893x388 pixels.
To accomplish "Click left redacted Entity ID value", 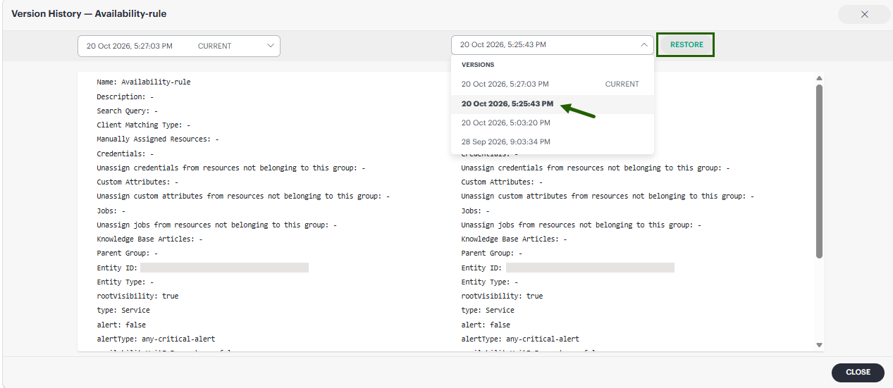I will [224, 268].
